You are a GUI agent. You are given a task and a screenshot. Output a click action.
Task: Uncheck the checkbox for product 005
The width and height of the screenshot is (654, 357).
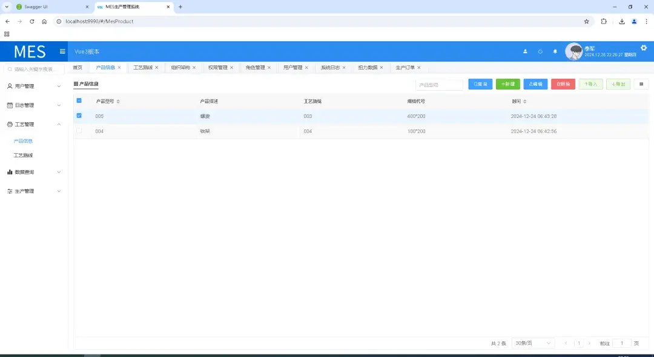tap(78, 116)
